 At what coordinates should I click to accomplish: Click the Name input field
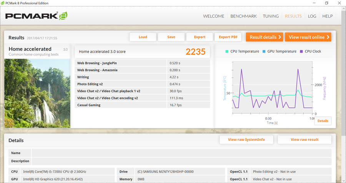click(x=181, y=153)
